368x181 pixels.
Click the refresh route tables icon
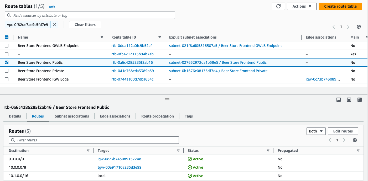[x=278, y=6]
